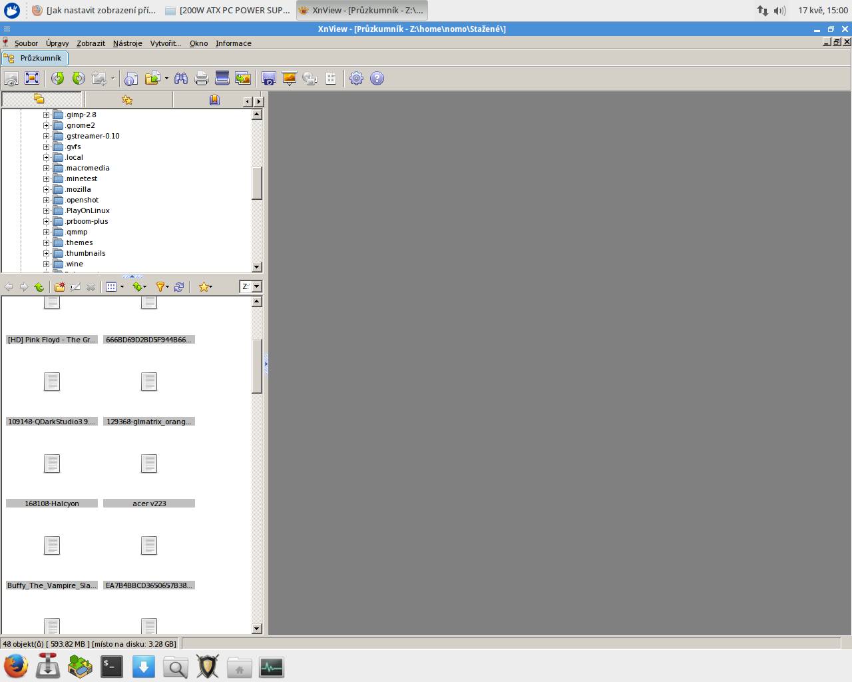Open the Okno menu
This screenshot has height=682, width=852.
198,43
